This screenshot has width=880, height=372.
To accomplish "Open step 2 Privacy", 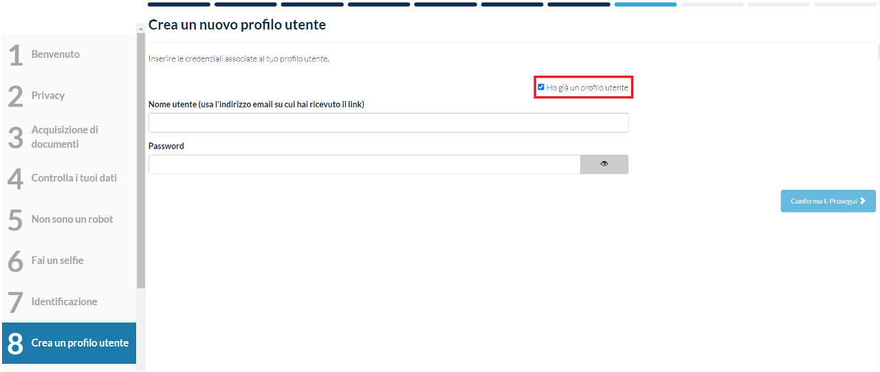I will (48, 96).
